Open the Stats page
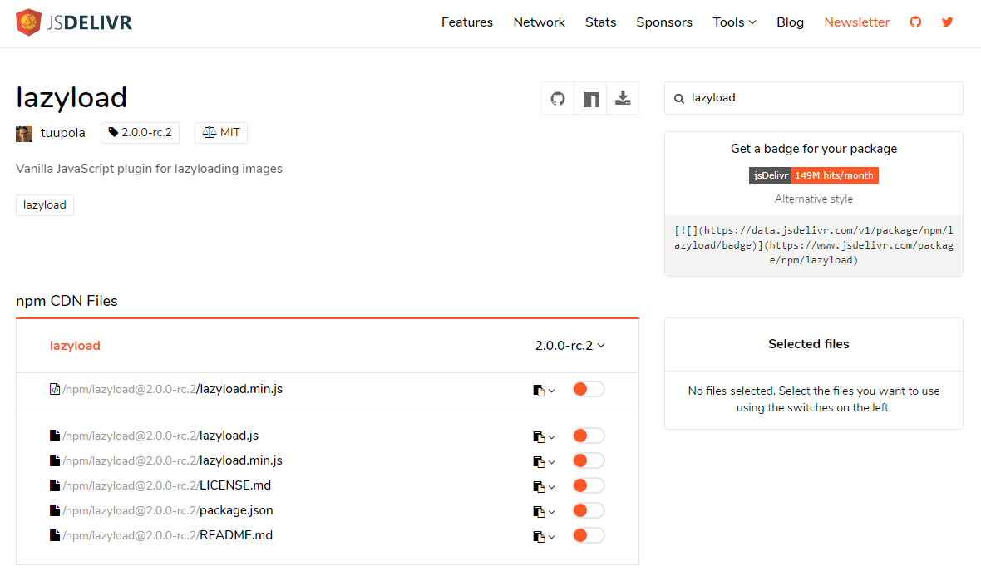 (x=600, y=22)
